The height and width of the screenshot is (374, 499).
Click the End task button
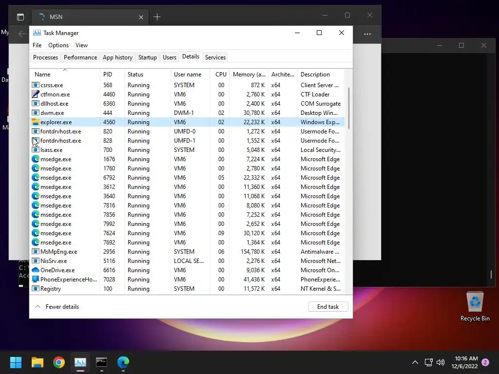(328, 307)
